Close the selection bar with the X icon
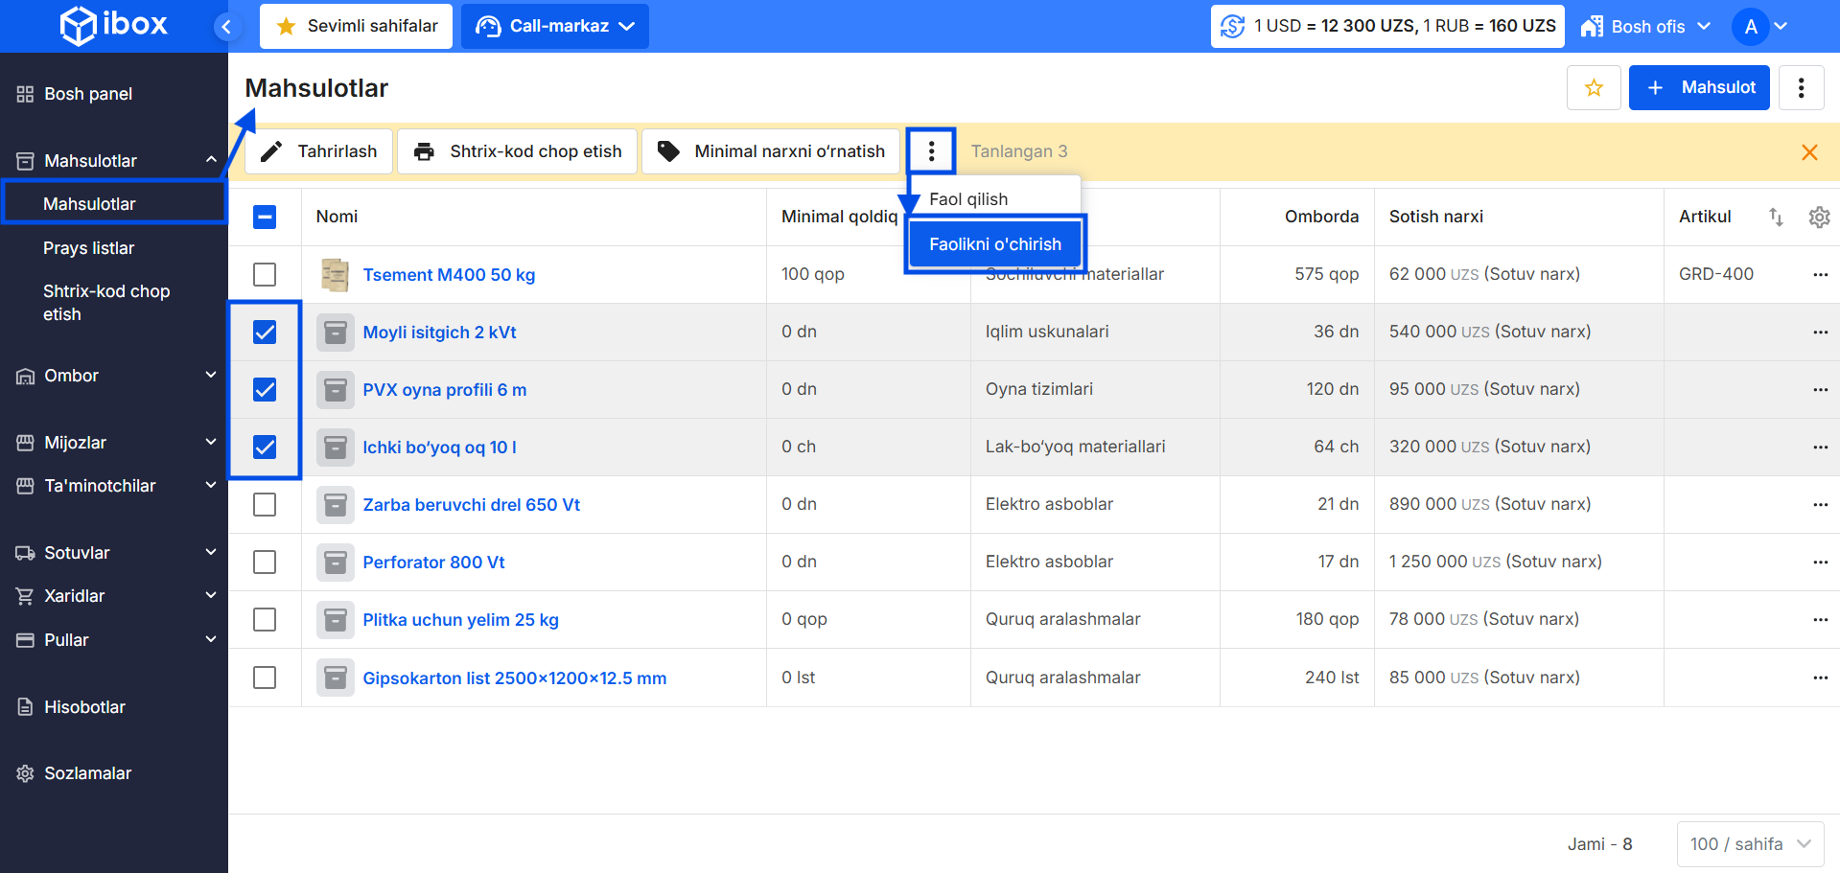The image size is (1840, 873). click(1809, 152)
